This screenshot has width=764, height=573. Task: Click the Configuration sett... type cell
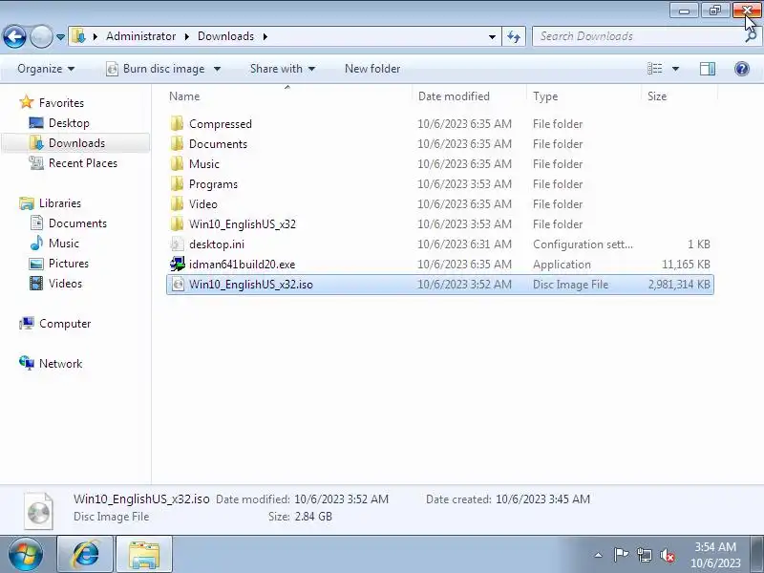[x=583, y=244]
